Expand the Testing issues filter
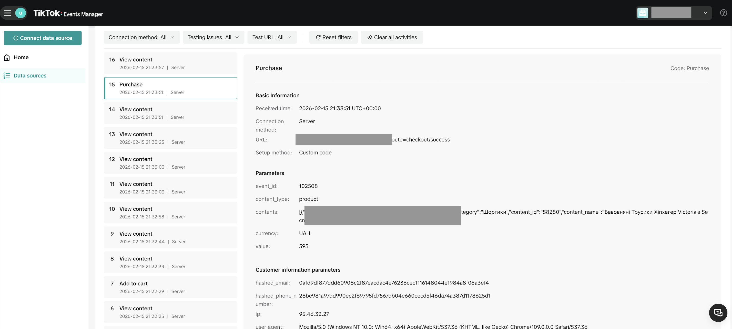The width and height of the screenshot is (732, 329). (x=213, y=37)
